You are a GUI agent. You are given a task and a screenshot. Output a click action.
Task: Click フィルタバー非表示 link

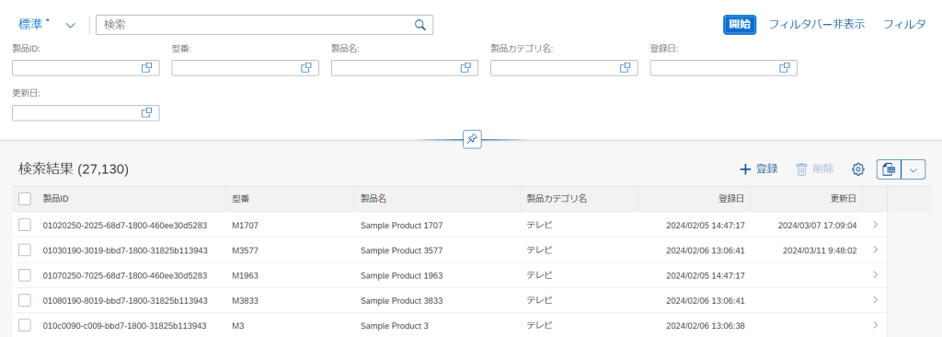click(817, 25)
